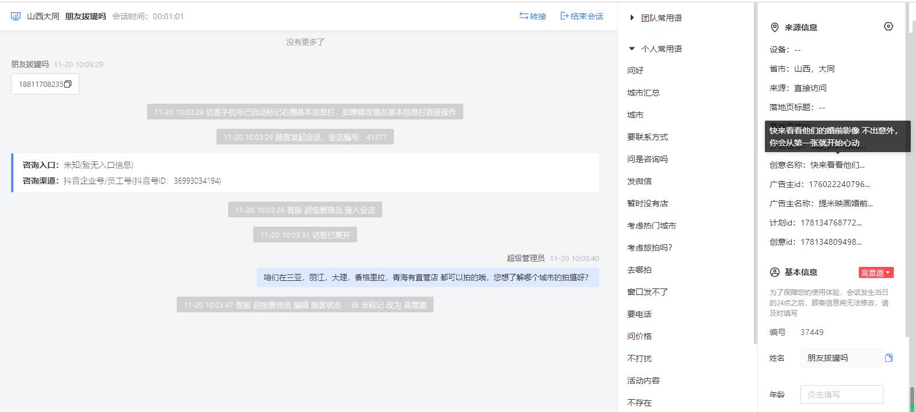Click the 咨询入口 未知 info line
The width and height of the screenshot is (916, 412).
coord(78,165)
